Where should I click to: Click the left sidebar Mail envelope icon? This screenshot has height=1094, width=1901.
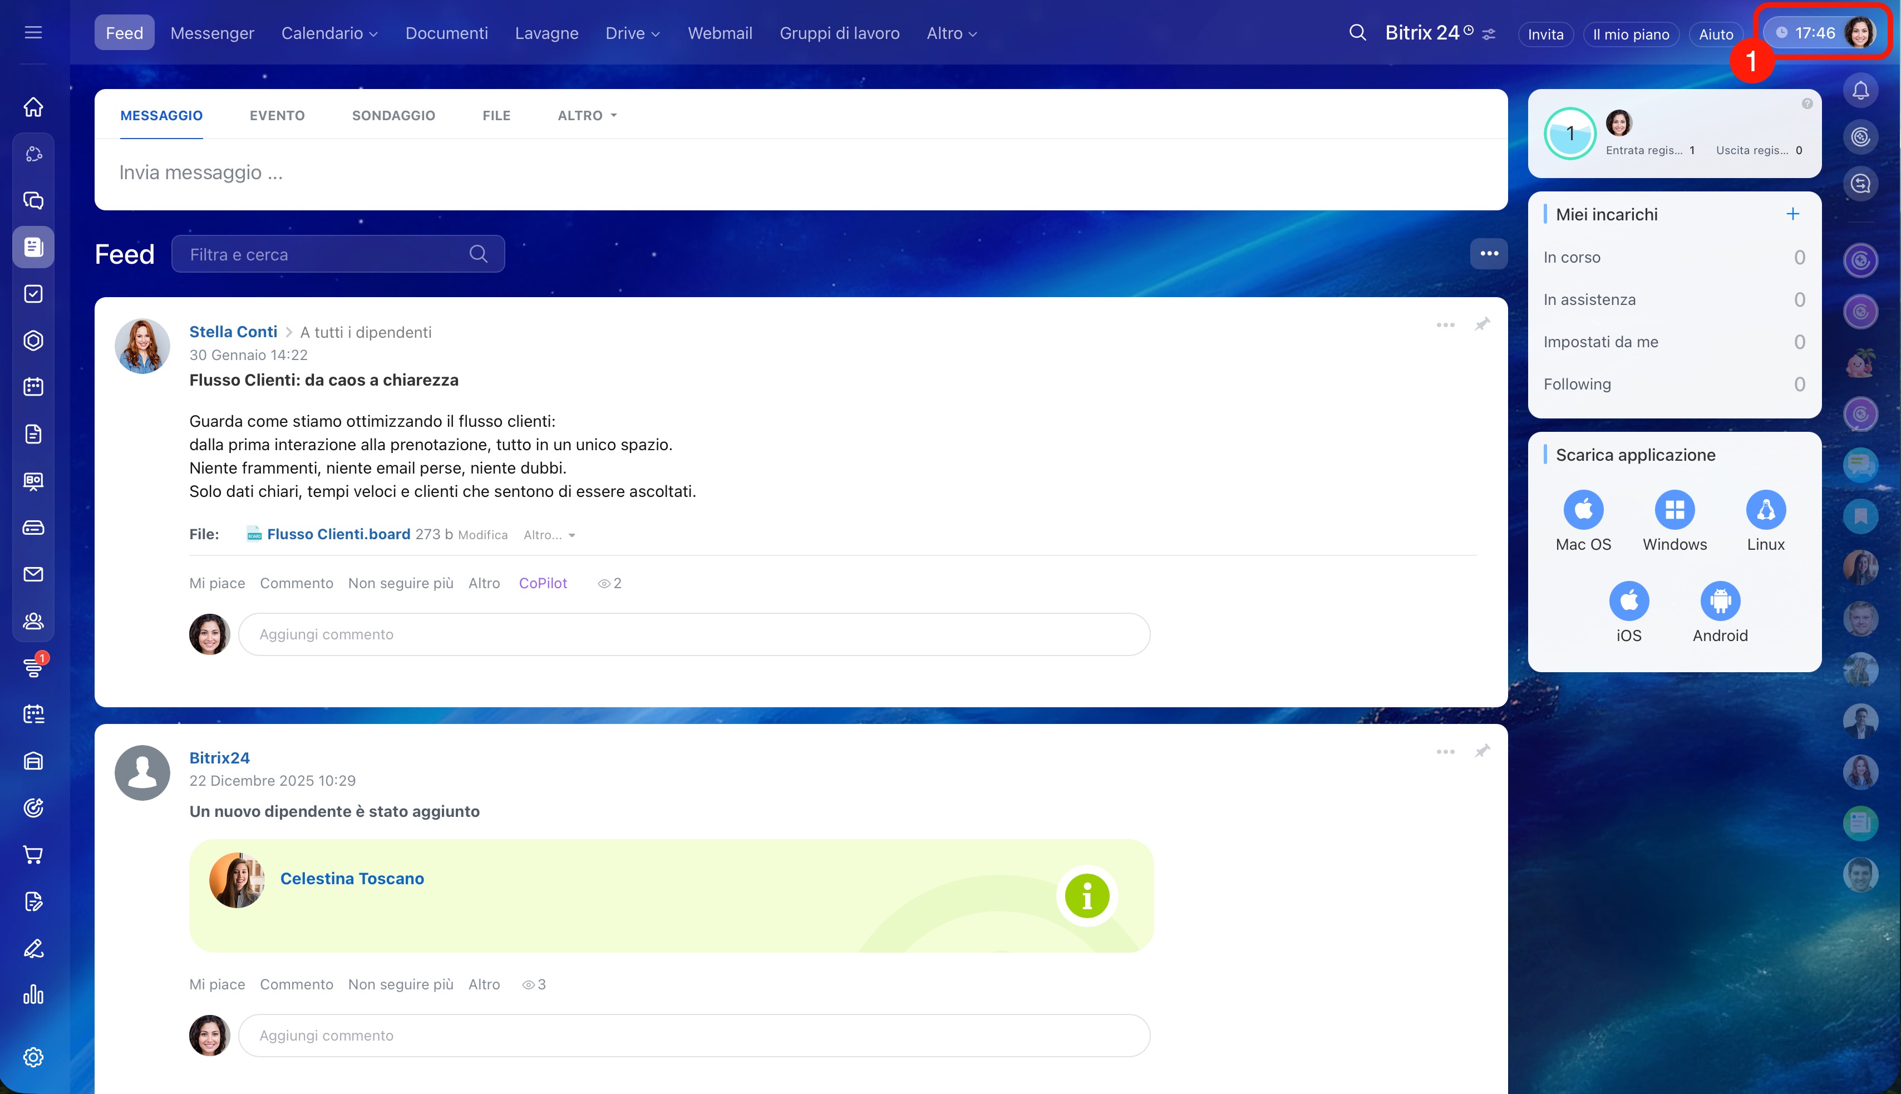33,575
